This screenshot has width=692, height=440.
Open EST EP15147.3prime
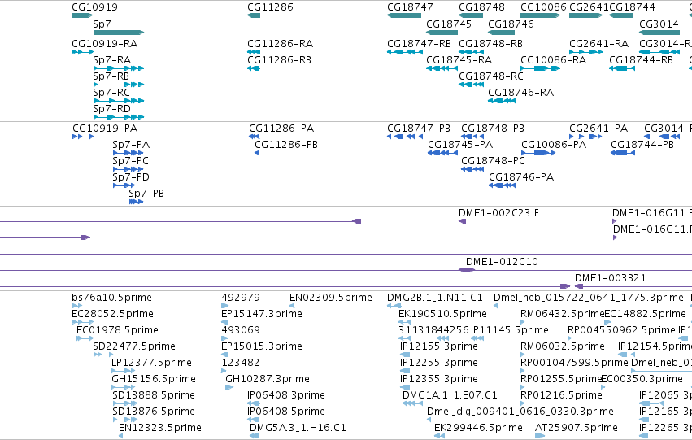click(x=262, y=314)
